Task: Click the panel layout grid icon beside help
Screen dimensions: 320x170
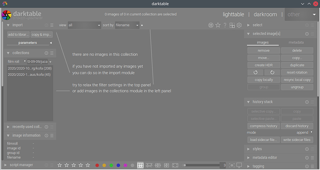Action: click(x=232, y=25)
